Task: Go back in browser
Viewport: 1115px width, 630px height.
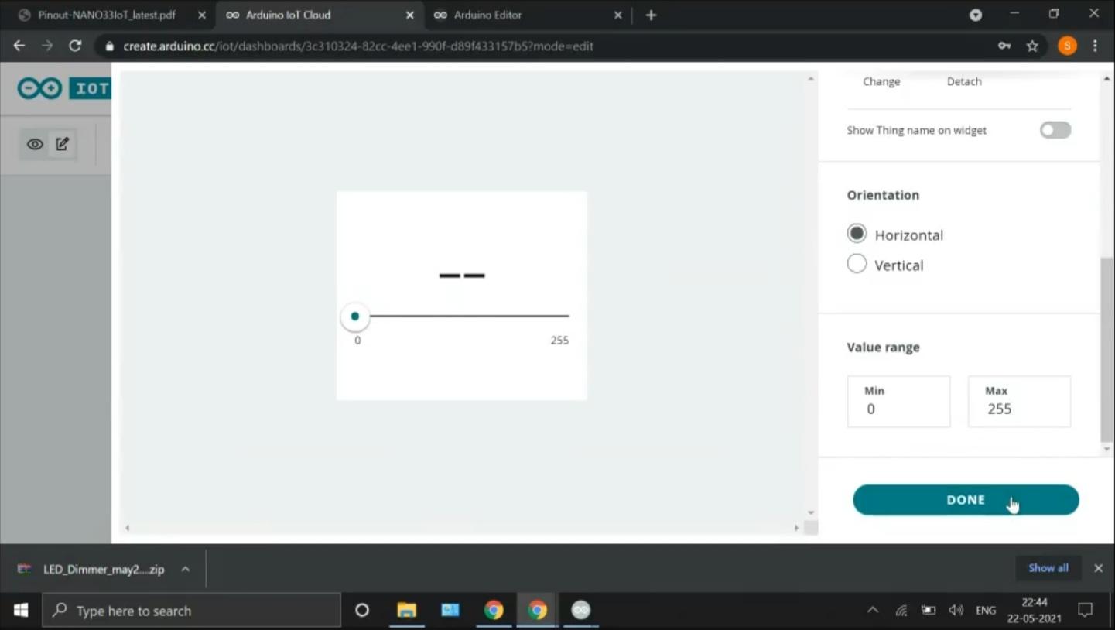Action: [x=19, y=46]
